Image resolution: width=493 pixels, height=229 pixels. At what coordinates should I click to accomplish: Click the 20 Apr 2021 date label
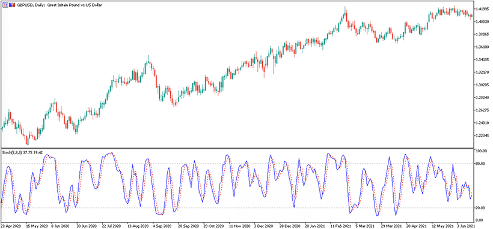pos(416,226)
